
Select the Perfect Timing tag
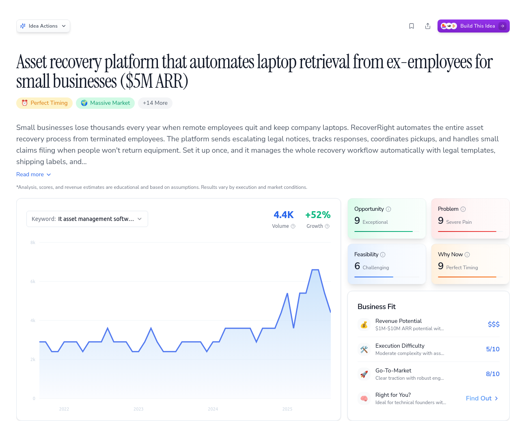tap(45, 103)
